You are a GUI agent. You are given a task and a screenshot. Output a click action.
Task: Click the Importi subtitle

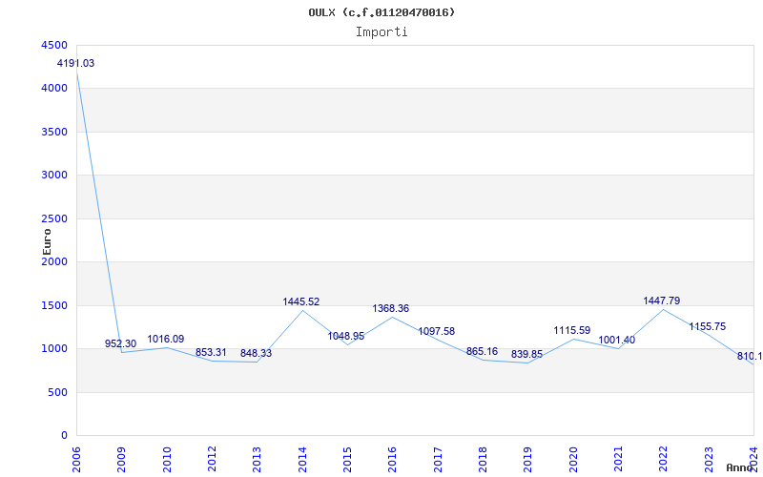coord(381,32)
